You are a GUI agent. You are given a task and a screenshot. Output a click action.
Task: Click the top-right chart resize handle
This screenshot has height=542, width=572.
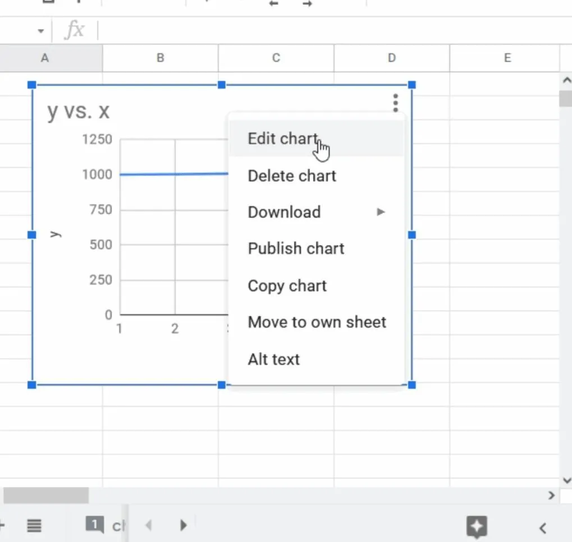point(412,85)
